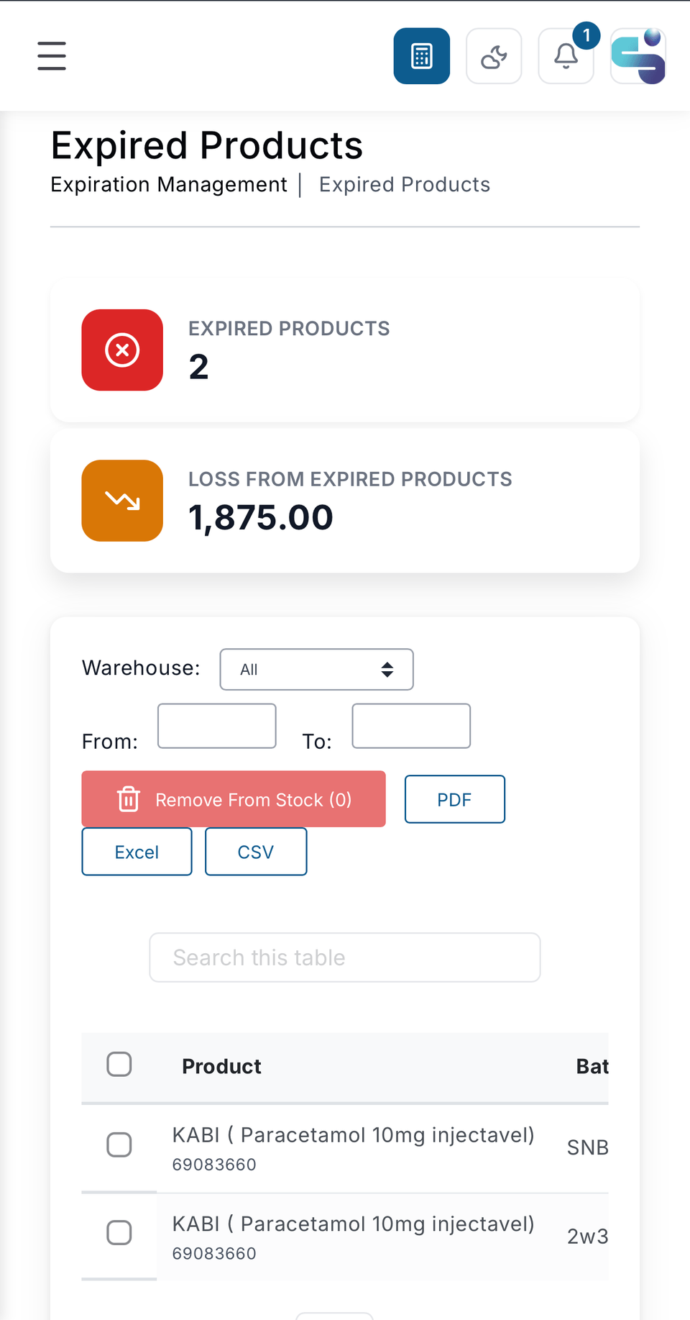Click batch cell SNB
690x1320 pixels.
tap(587, 1147)
